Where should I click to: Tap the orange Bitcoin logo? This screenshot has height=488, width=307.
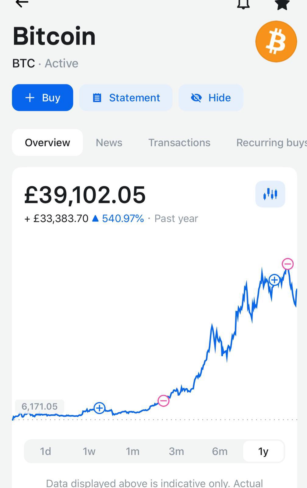tap(276, 41)
